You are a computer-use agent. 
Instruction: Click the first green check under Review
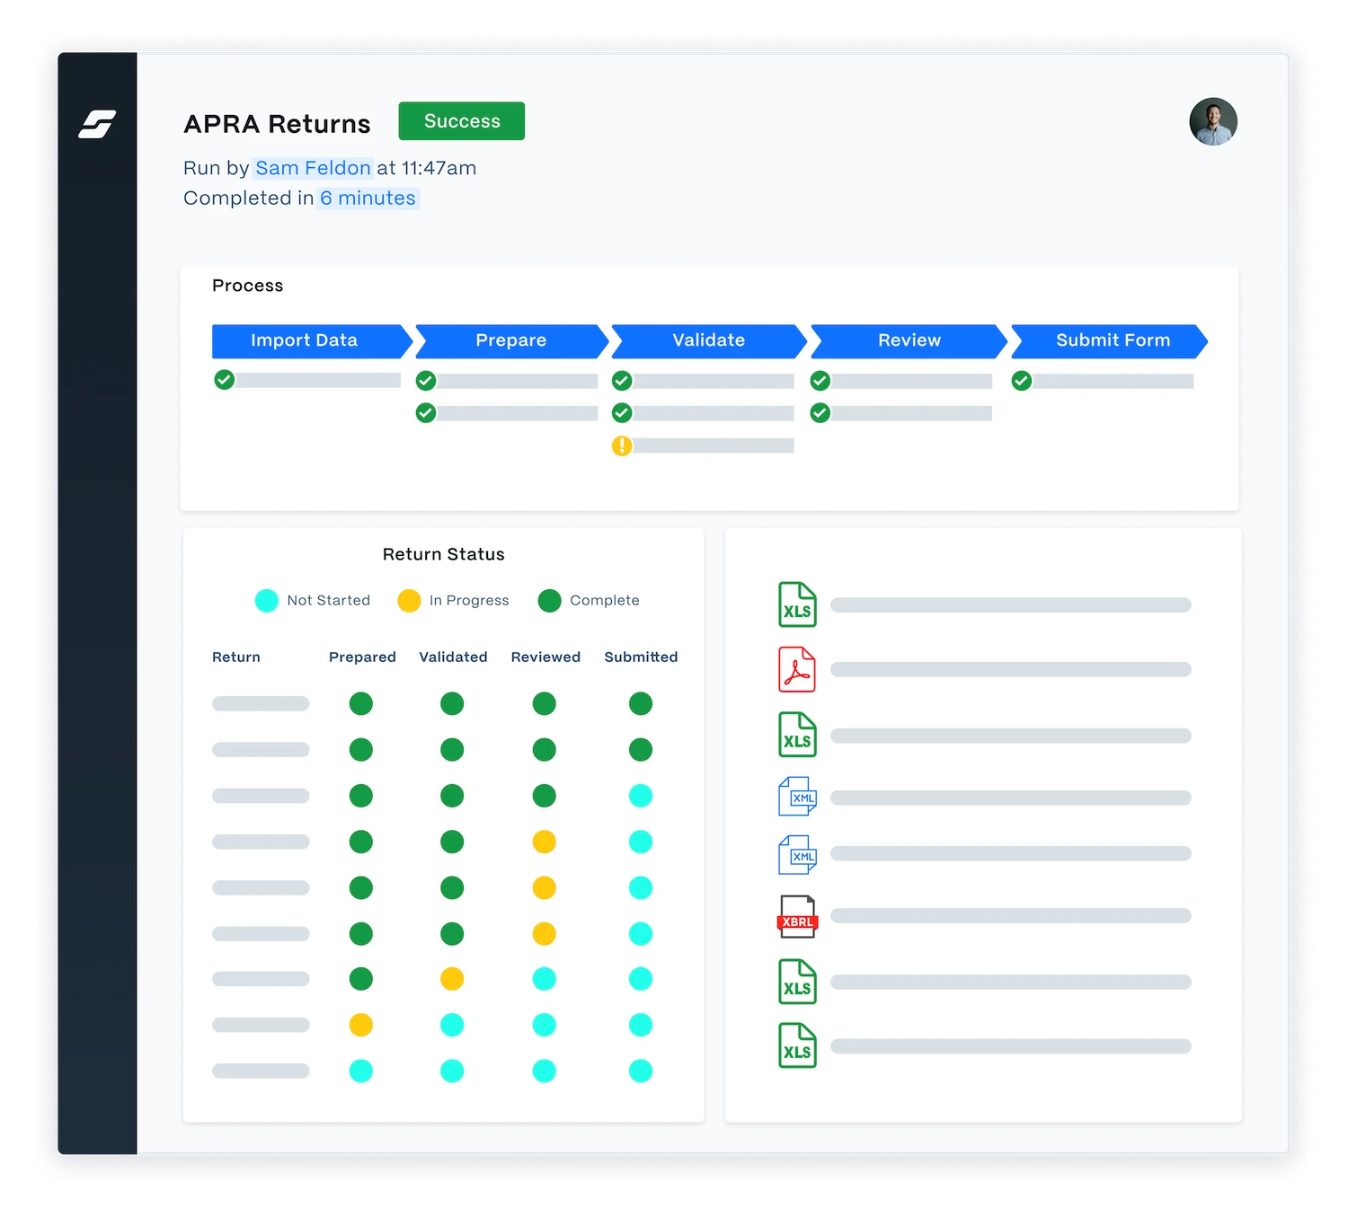(x=820, y=381)
